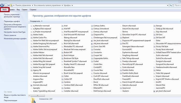Open the recent pages dropdown arrow

pyautogui.click(x=9, y=5)
